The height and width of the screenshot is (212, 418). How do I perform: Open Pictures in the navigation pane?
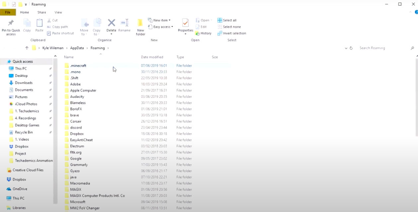point(21,97)
